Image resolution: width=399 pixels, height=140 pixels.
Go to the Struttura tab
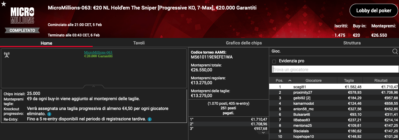tap(352, 43)
